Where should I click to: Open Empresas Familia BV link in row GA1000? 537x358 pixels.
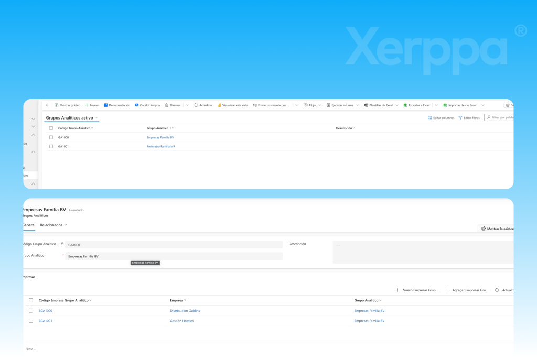click(x=160, y=137)
